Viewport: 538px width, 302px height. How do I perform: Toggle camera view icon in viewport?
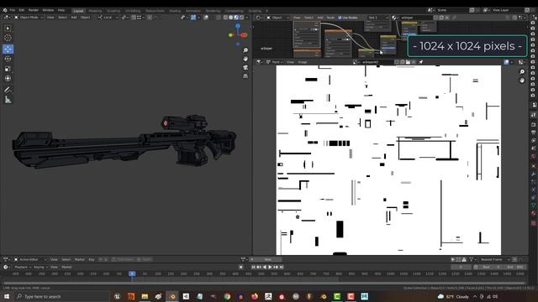click(245, 67)
